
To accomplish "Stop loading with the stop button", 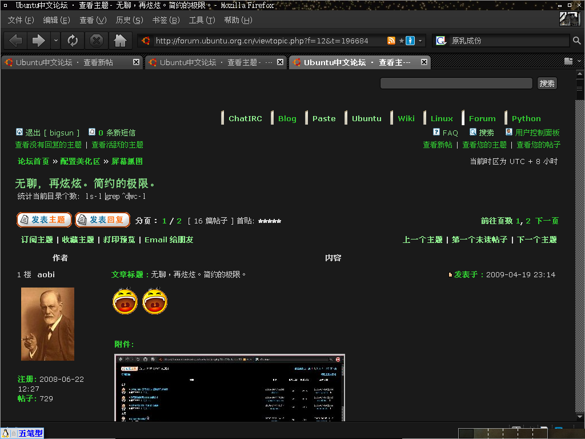I will pyautogui.click(x=96, y=41).
